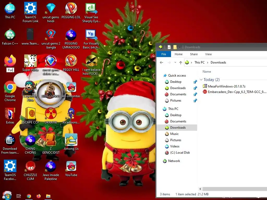Select the Super Hilda desktop icon

(30, 63)
